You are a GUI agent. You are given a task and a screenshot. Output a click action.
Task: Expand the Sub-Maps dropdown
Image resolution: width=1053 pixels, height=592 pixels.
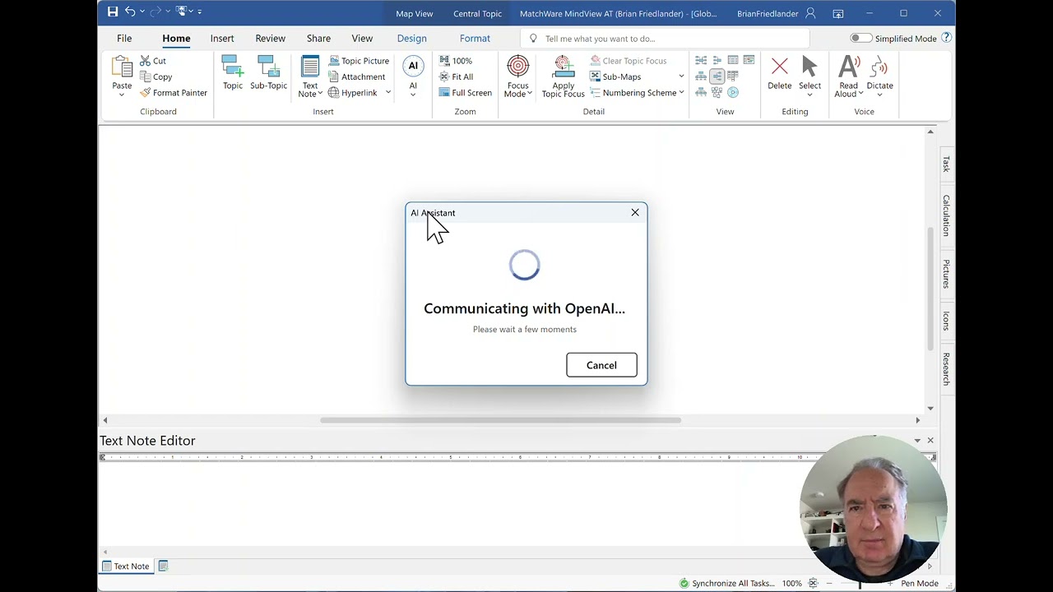click(x=680, y=76)
